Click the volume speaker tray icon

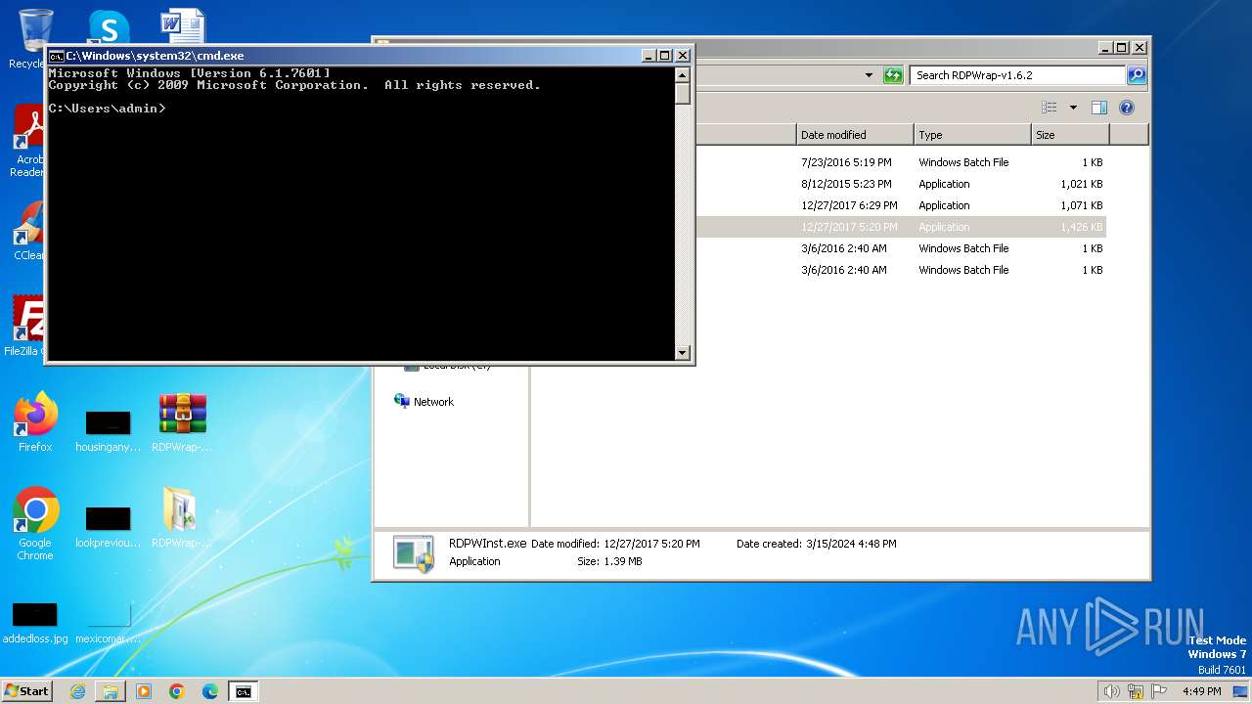pos(1111,691)
